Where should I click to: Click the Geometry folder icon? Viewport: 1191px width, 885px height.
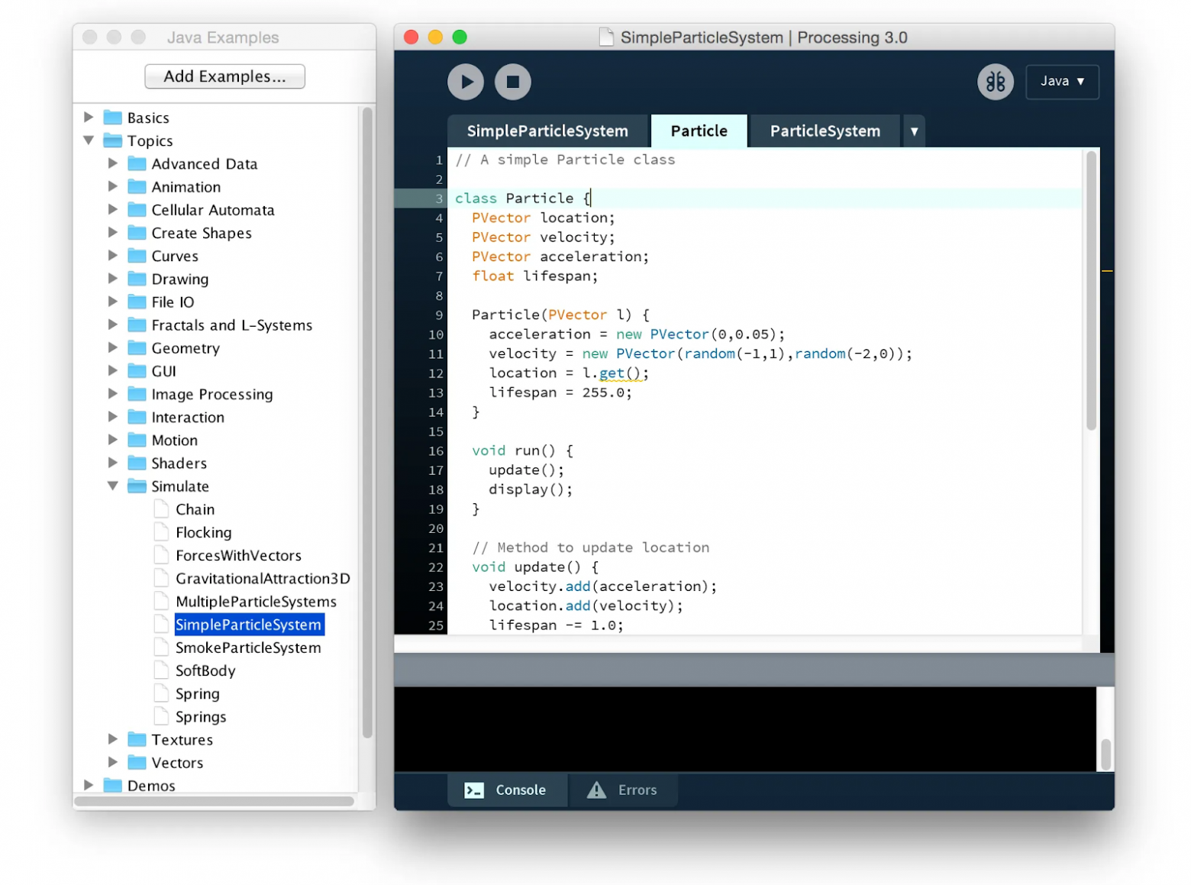point(137,347)
